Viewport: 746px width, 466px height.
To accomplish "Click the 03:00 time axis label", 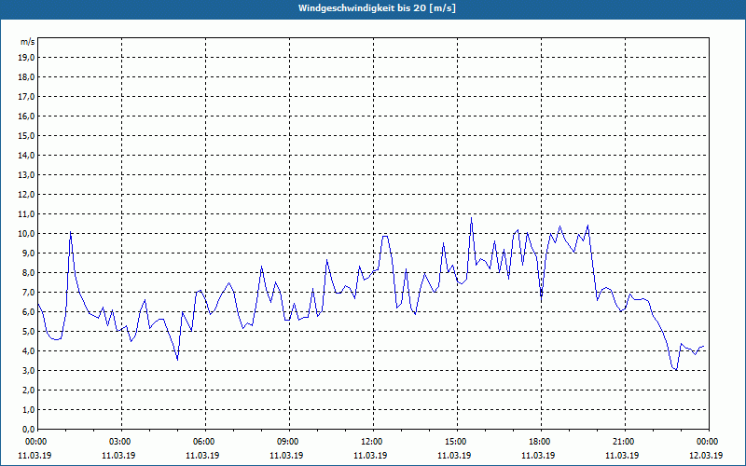I will [x=122, y=442].
